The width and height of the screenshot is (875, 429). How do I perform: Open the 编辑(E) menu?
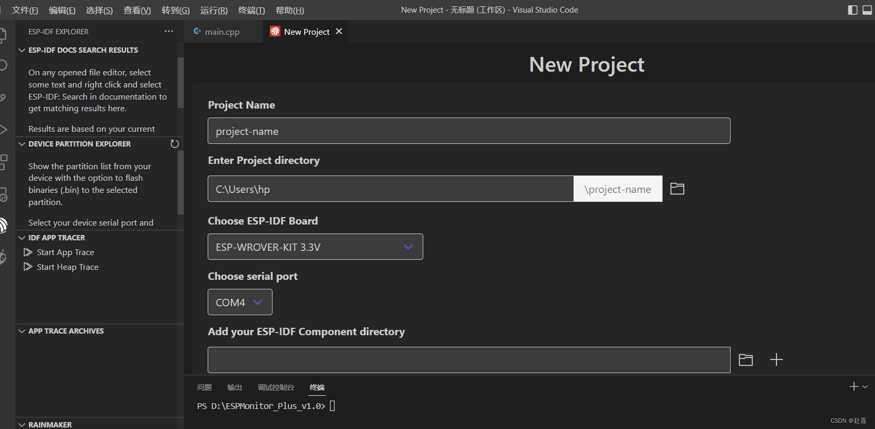click(x=62, y=10)
